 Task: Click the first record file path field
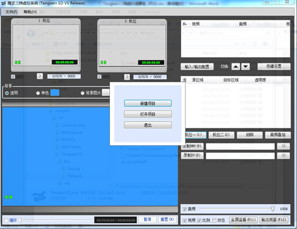240,146
